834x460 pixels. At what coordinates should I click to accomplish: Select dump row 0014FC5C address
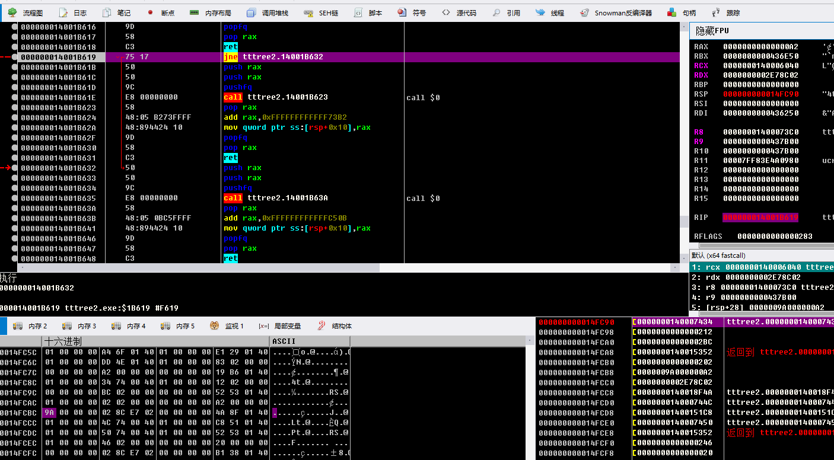click(x=18, y=352)
